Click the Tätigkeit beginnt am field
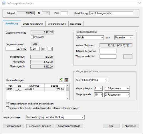The height and width of the screenshot is (134, 143). 108,51
